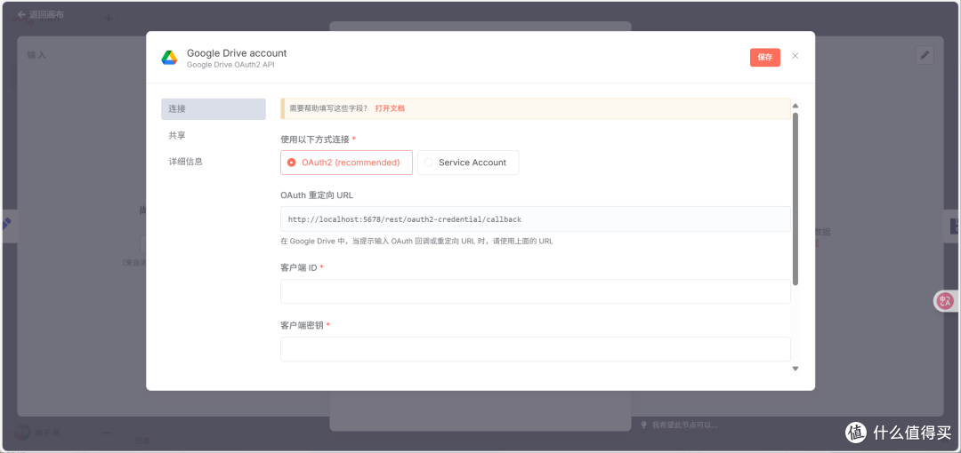Focus the 客户端密钥 input field

[535, 349]
